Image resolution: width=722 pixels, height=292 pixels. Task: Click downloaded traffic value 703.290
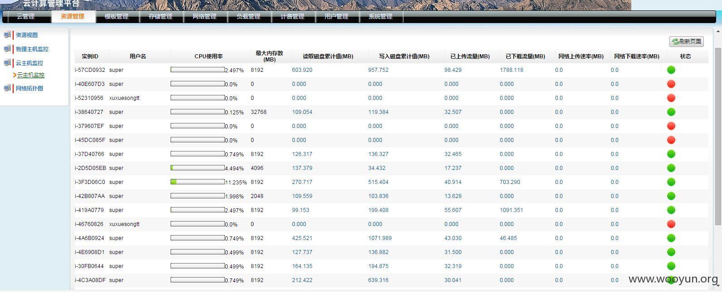510,182
